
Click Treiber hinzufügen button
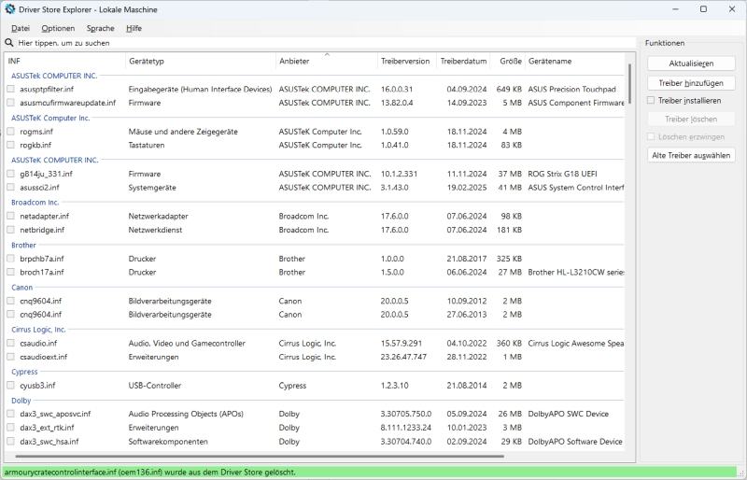[x=691, y=83]
